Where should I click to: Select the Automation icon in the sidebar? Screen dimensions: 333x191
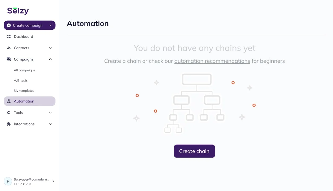(x=9, y=101)
